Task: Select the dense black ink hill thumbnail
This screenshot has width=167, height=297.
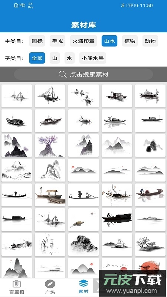Action: 83,245
